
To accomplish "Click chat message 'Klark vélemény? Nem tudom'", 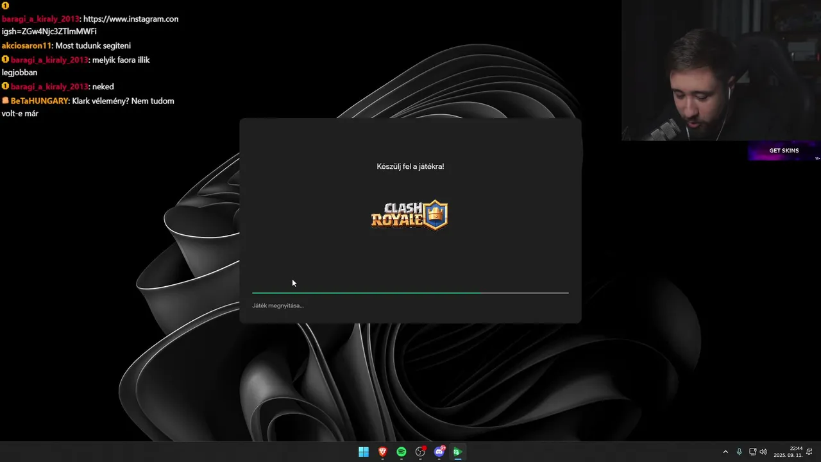I will [x=123, y=101].
